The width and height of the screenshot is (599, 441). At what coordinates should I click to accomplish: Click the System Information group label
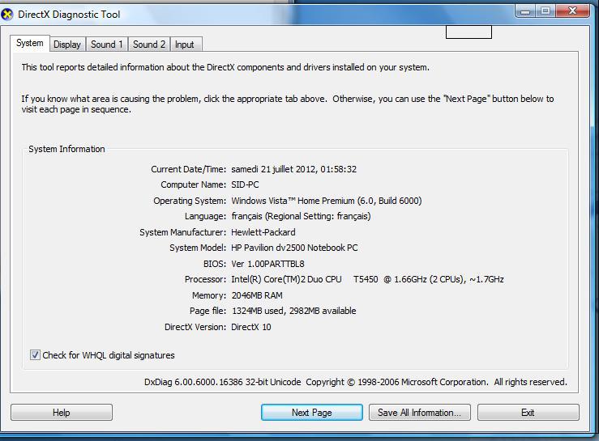66,149
